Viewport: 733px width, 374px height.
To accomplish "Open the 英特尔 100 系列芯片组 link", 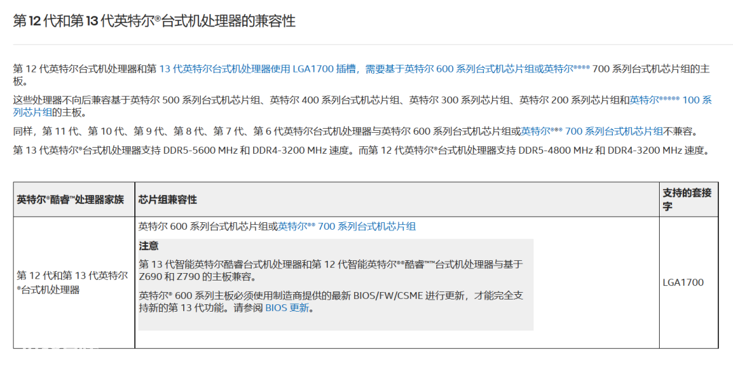I will [x=671, y=100].
